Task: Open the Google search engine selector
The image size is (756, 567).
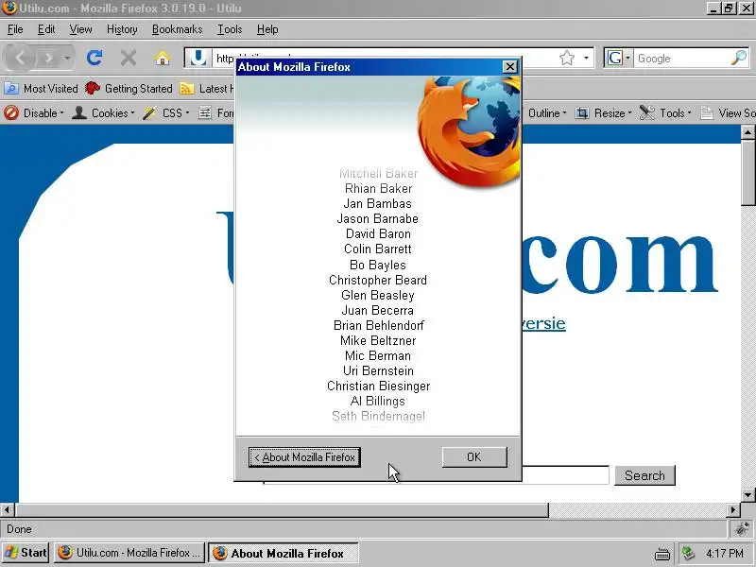Action: pyautogui.click(x=618, y=59)
